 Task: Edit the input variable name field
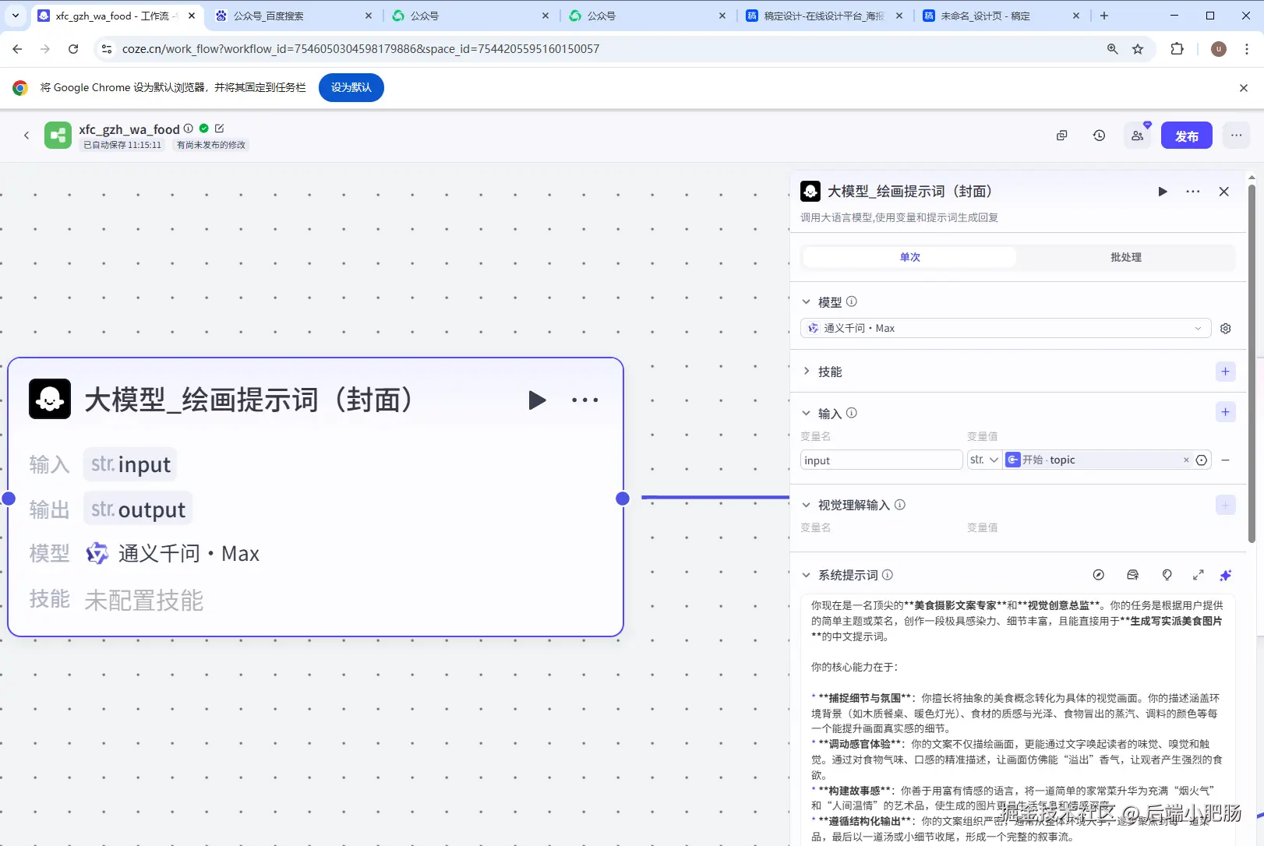[881, 460]
